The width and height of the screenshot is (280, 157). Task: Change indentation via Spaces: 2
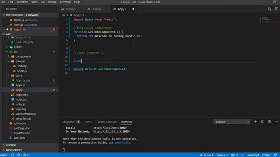pos(222,155)
